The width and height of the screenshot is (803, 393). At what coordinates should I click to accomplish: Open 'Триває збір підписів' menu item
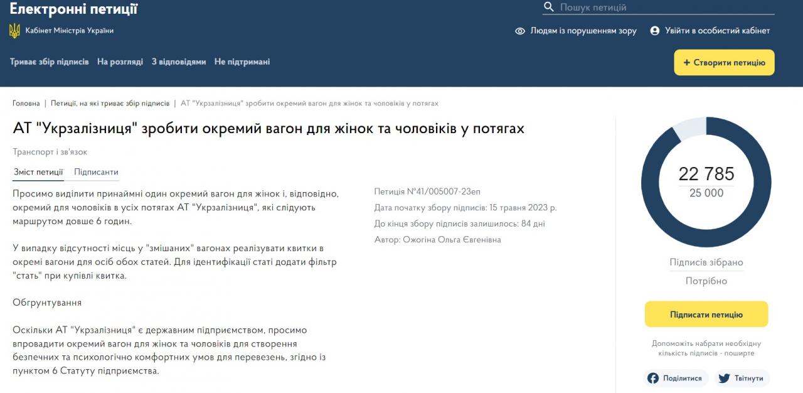(50, 62)
